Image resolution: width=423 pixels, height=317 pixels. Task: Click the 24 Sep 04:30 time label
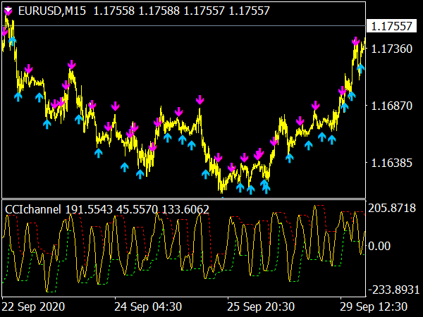148,306
